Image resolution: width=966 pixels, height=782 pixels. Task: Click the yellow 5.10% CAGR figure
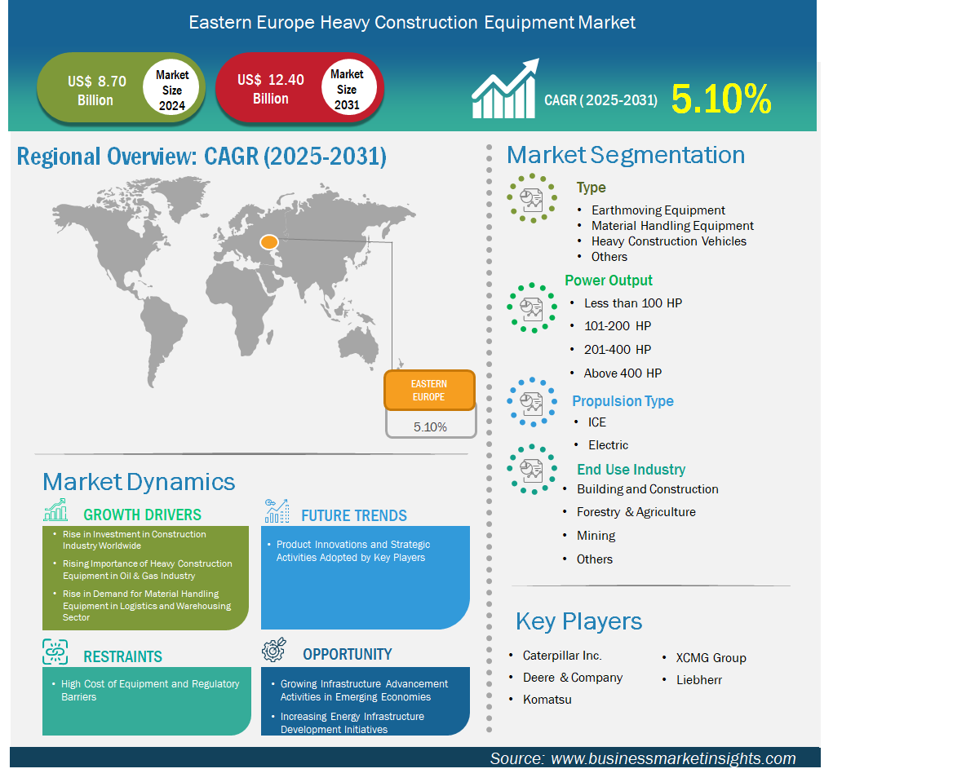point(720,99)
